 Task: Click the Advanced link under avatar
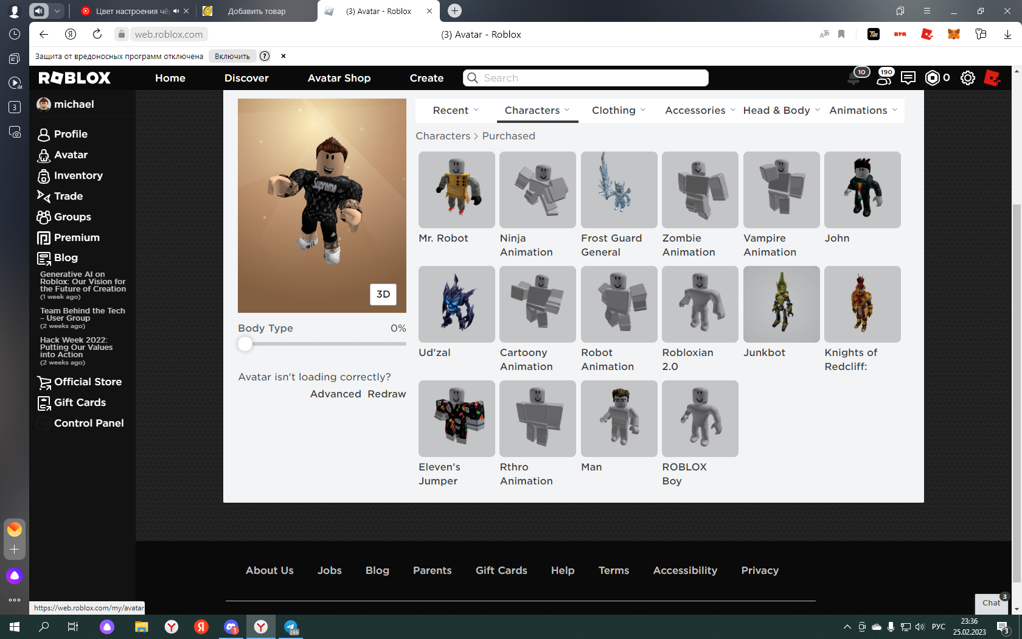335,394
